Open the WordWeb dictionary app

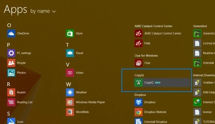[77, 112]
